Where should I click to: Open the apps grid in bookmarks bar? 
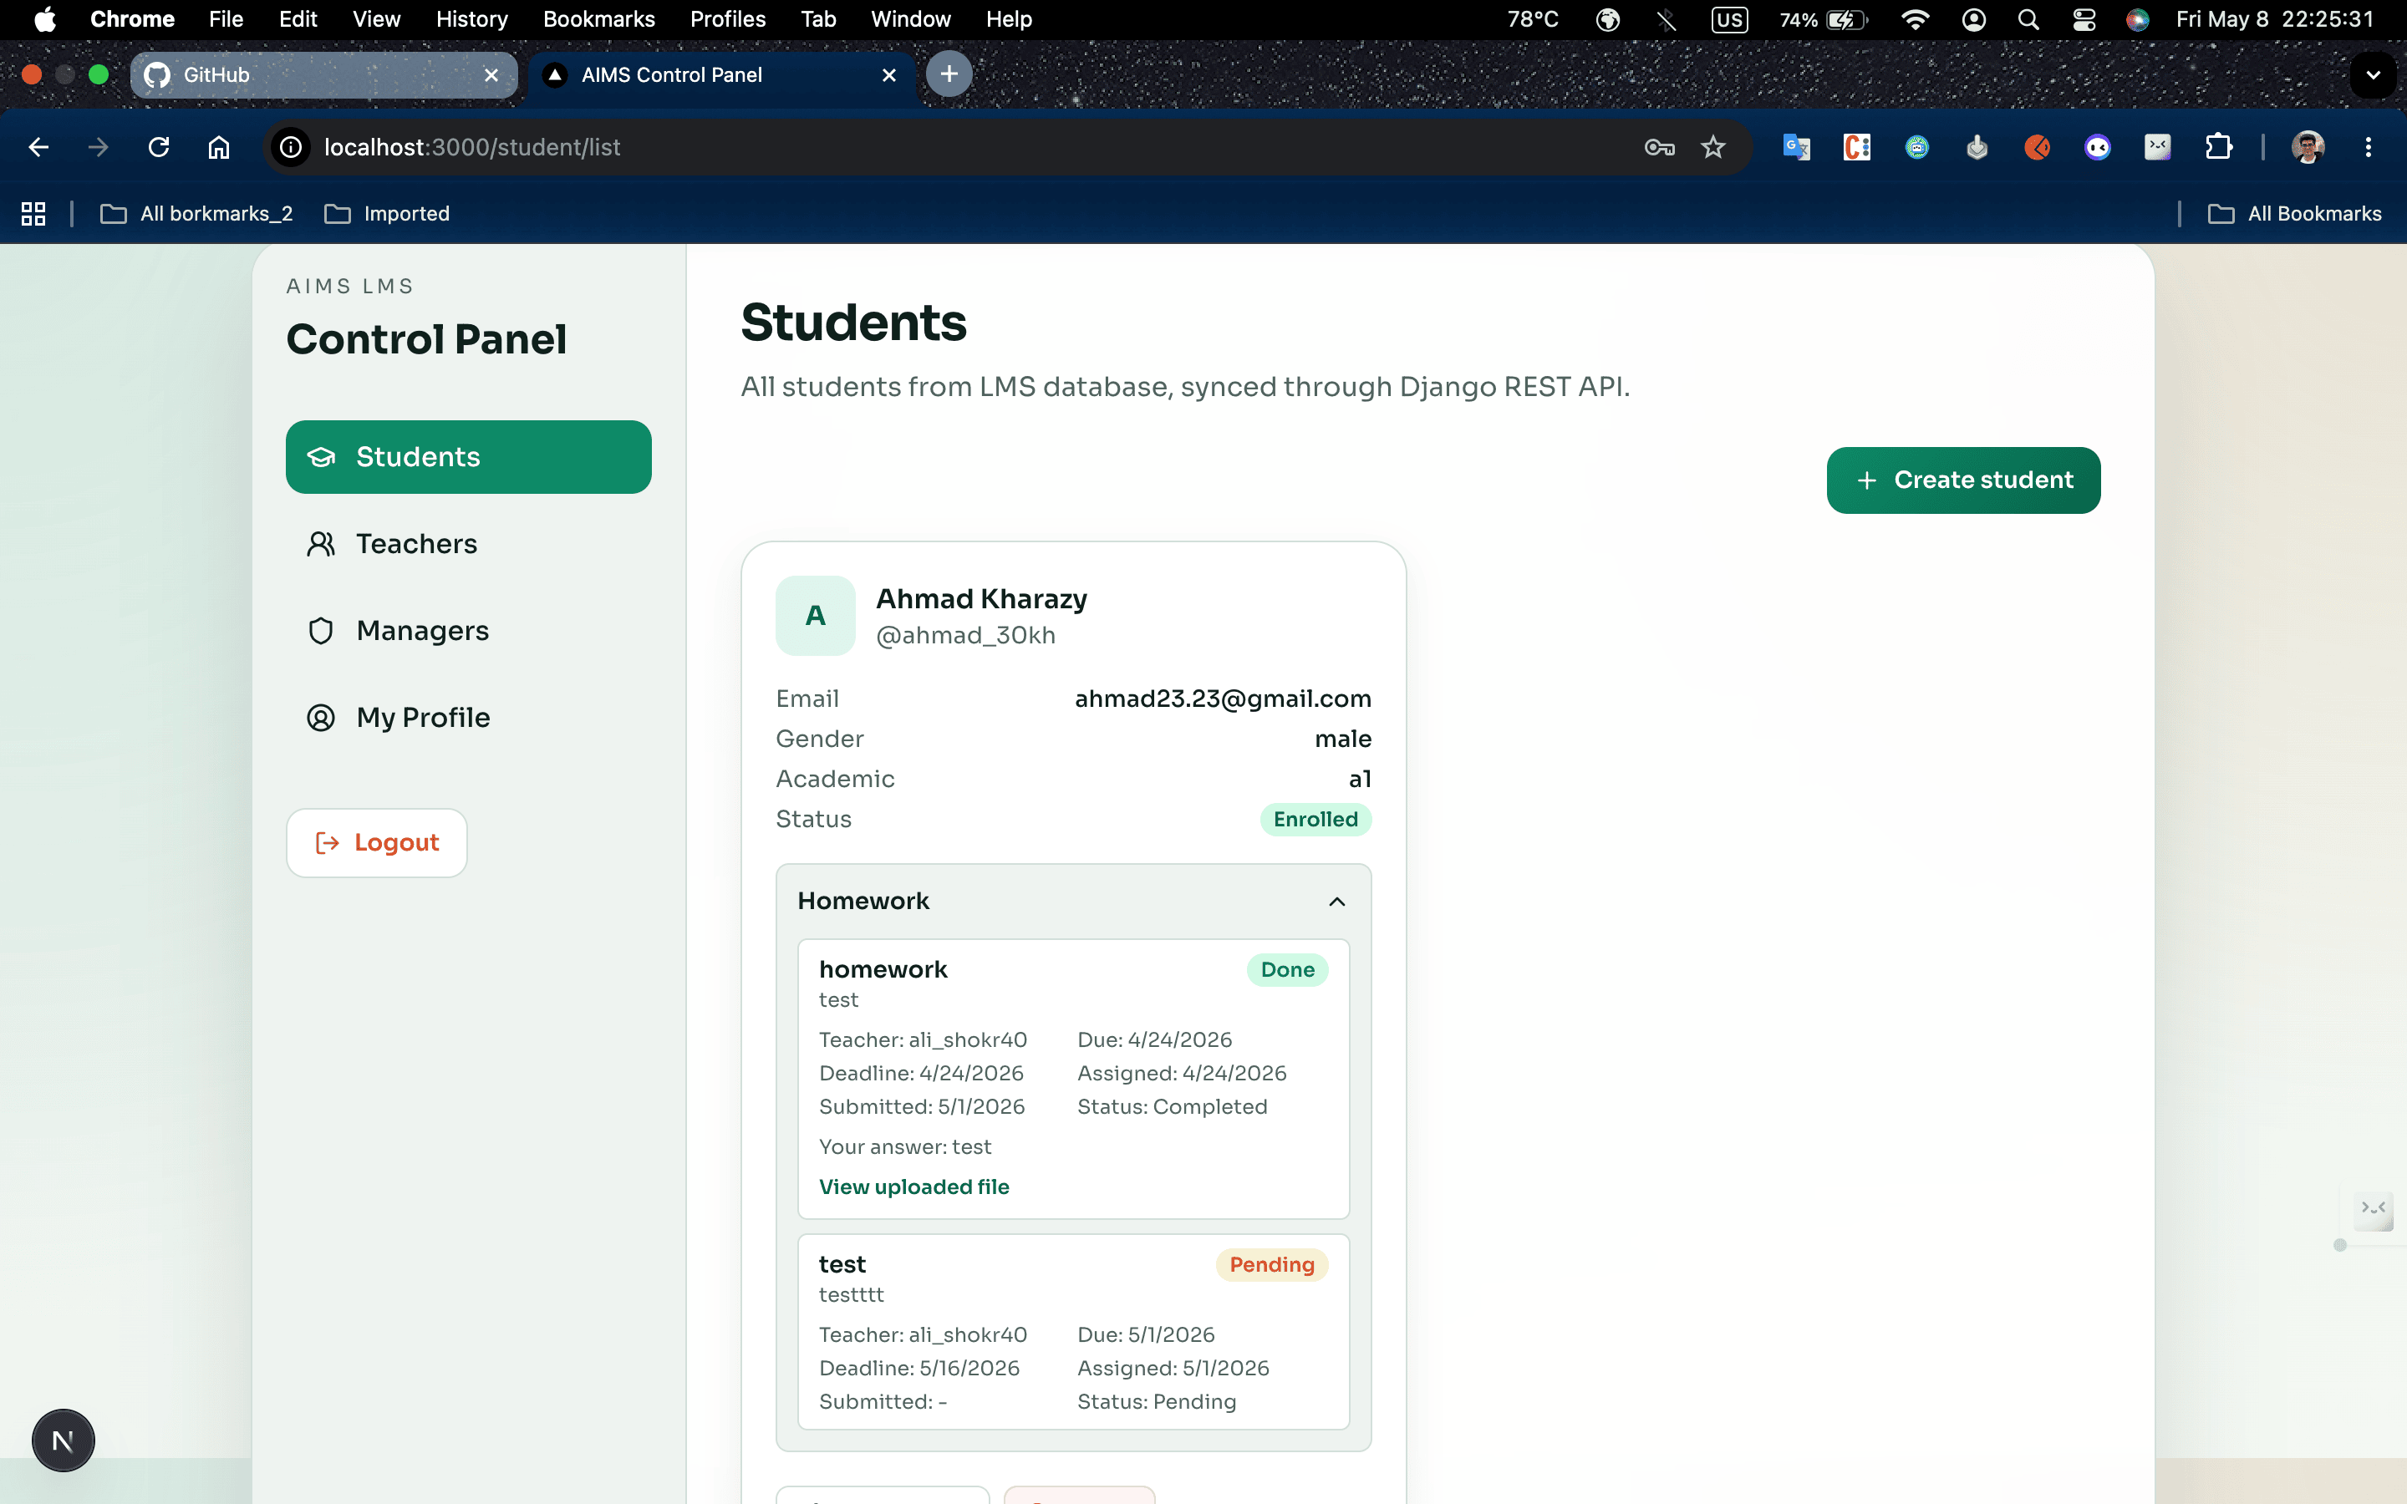33,214
